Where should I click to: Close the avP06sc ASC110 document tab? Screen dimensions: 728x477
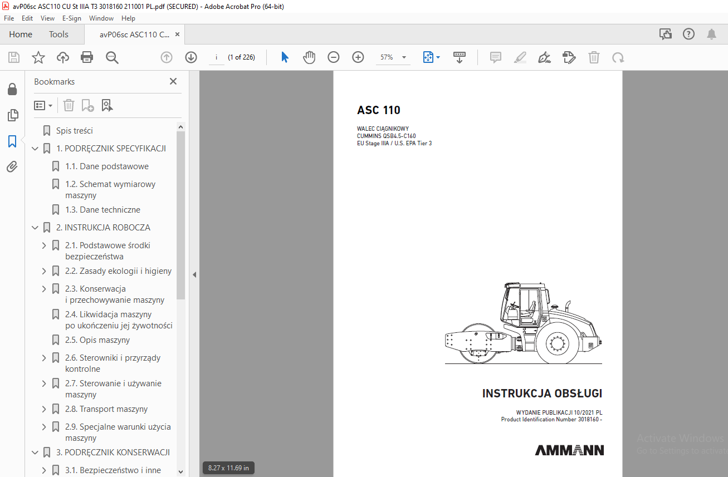tap(177, 35)
